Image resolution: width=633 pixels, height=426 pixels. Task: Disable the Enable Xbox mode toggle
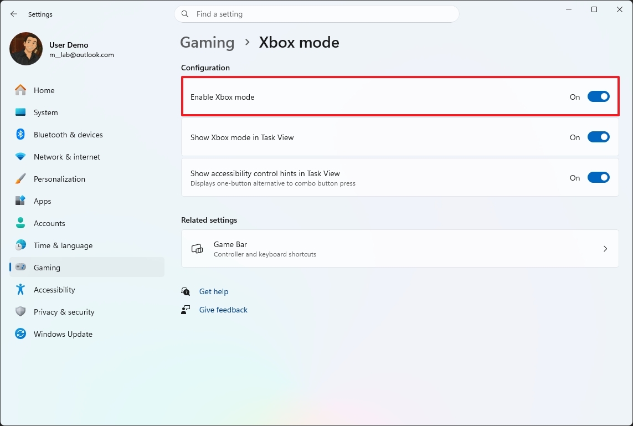point(599,96)
